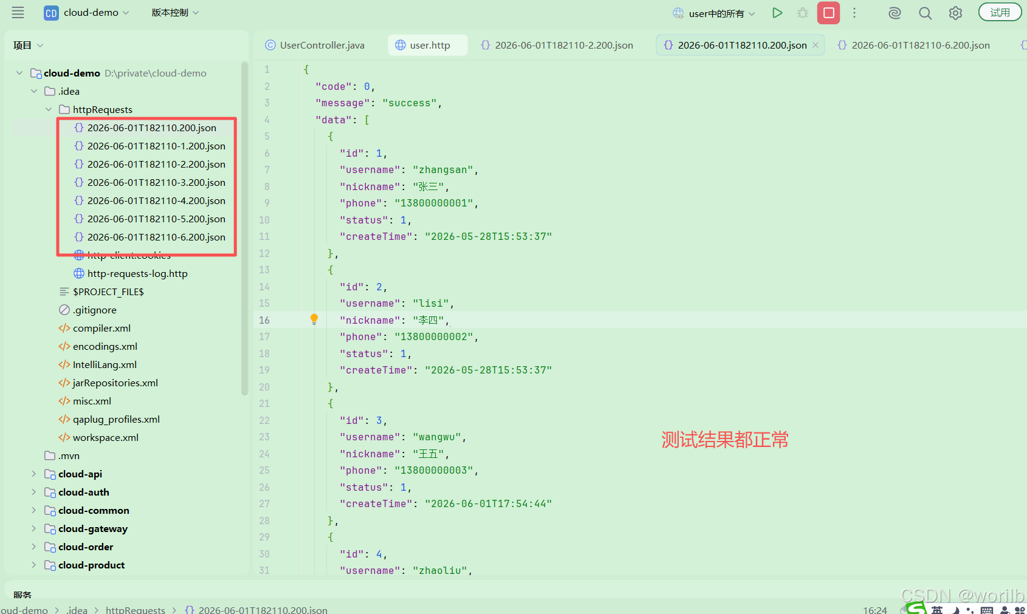Collapse the httpRequests folder
This screenshot has height=614, width=1027.
[49, 109]
